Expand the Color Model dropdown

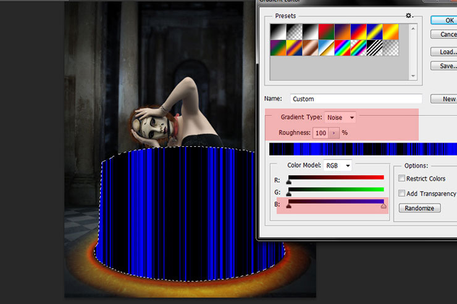click(338, 165)
